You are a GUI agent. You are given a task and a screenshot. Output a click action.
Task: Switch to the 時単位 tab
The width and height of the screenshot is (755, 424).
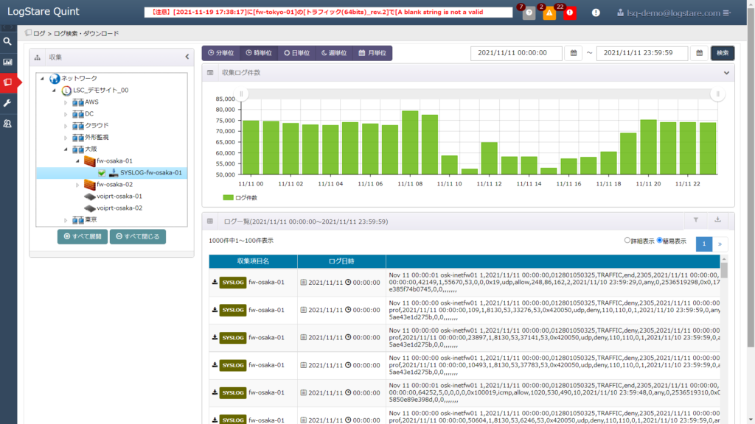pos(259,53)
